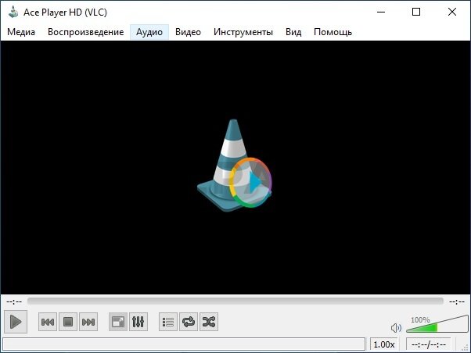Open the Воспроизведение menu
471x353 pixels.
point(85,32)
